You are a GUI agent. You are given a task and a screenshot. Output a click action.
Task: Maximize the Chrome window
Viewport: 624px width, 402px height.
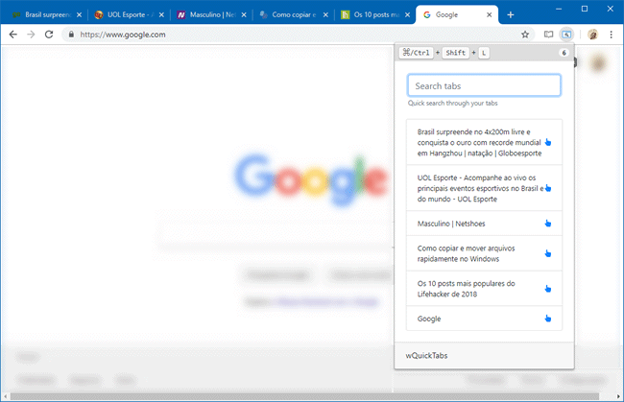point(585,9)
